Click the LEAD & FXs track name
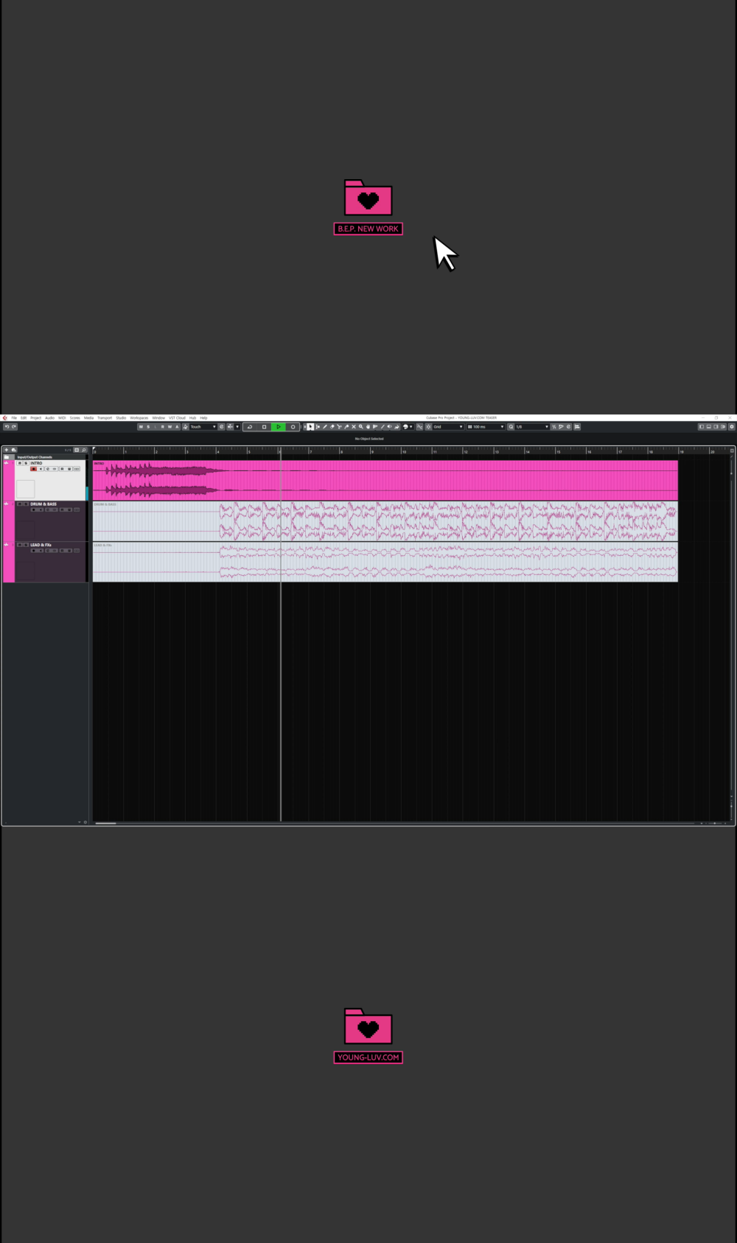The width and height of the screenshot is (737, 1243). 41,545
